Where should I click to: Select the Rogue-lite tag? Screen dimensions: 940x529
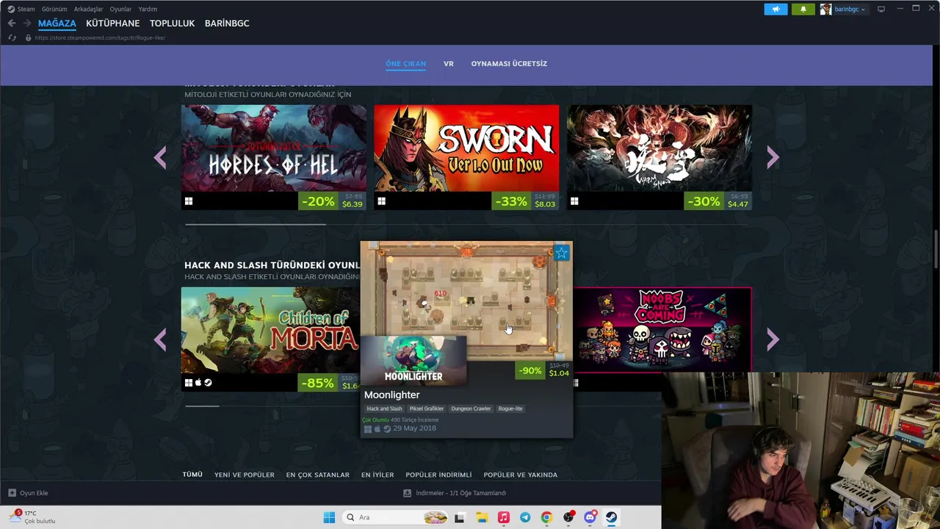coord(510,409)
